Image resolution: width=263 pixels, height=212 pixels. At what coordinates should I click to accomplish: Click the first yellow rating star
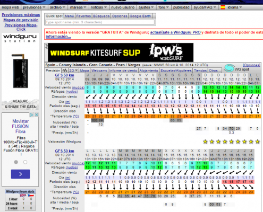pyautogui.click(x=205, y=142)
